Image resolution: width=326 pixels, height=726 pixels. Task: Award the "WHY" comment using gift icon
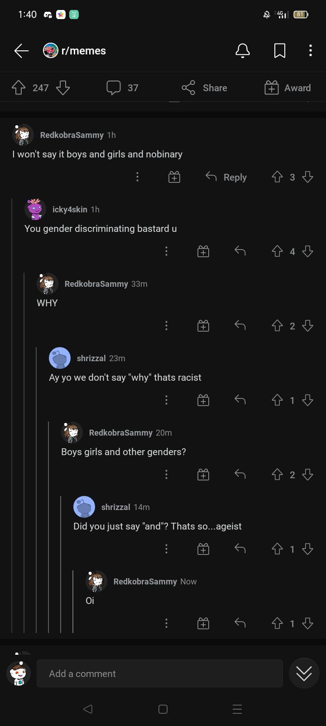tap(203, 326)
